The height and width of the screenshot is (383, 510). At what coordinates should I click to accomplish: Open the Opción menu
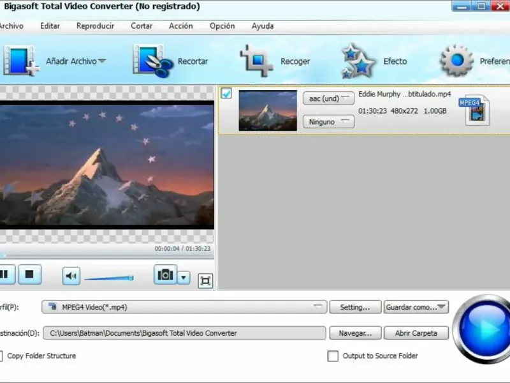tap(222, 26)
